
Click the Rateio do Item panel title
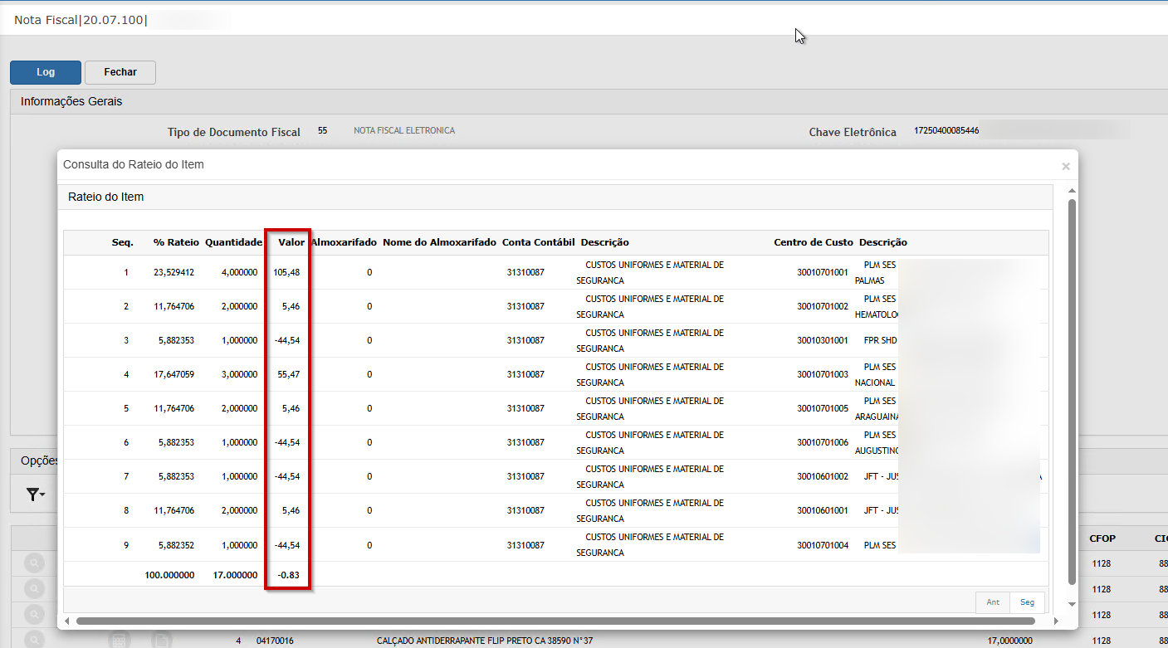click(105, 197)
